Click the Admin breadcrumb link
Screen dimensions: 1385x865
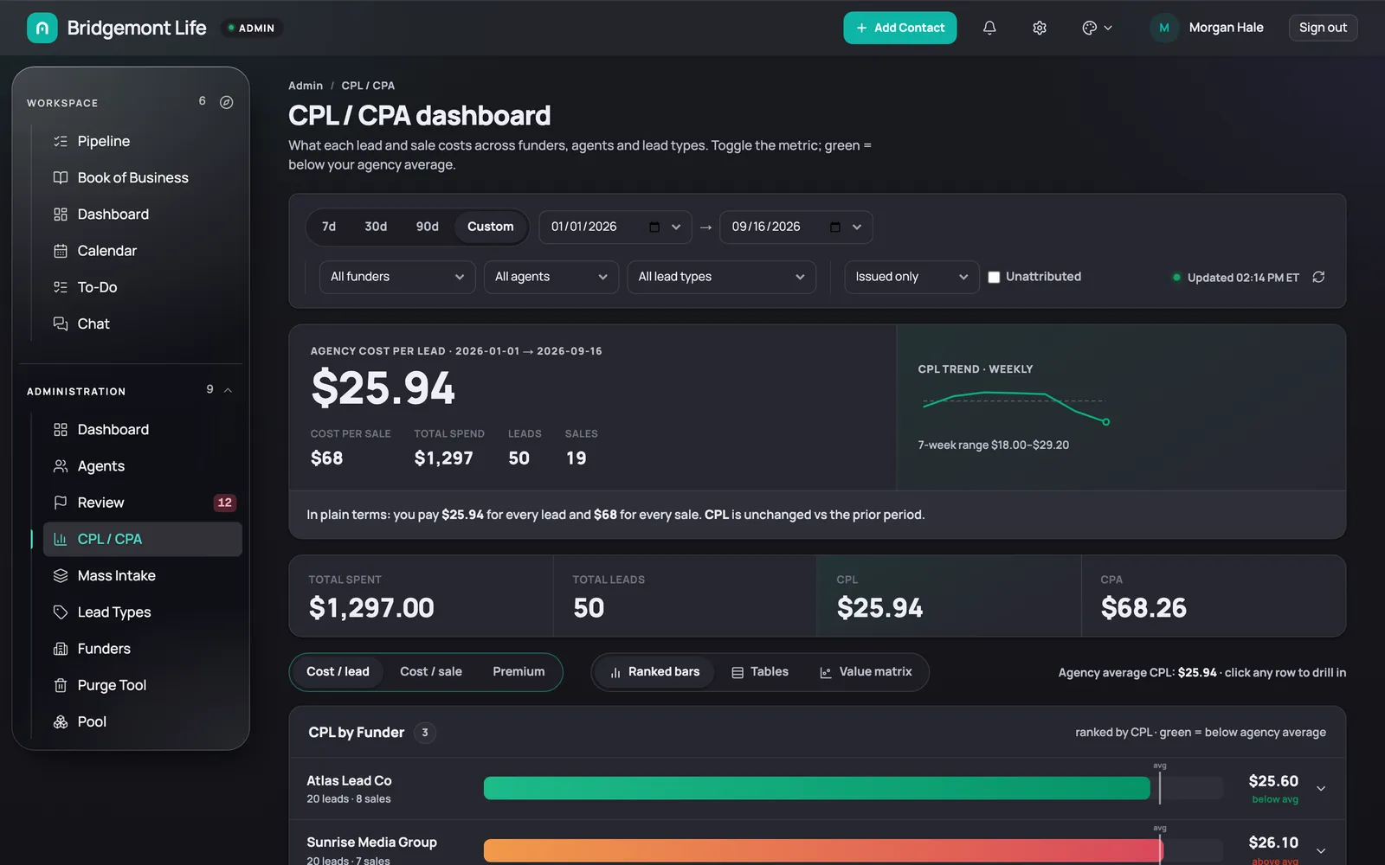click(x=306, y=86)
